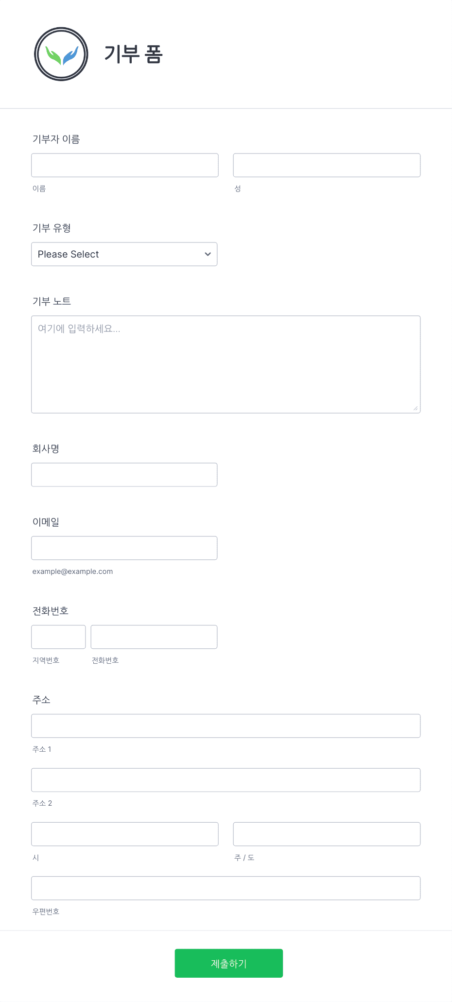Image resolution: width=452 pixels, height=1002 pixels.
Task: Click the 시 city input field
Action: click(125, 834)
